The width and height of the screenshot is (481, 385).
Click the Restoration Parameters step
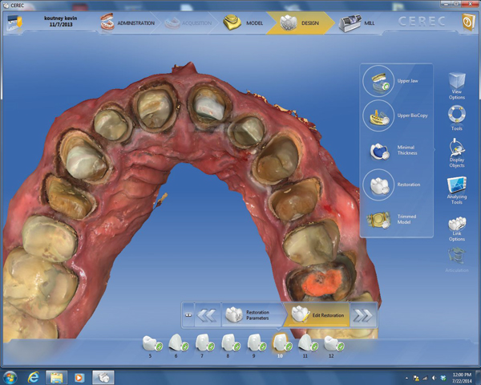point(252,315)
